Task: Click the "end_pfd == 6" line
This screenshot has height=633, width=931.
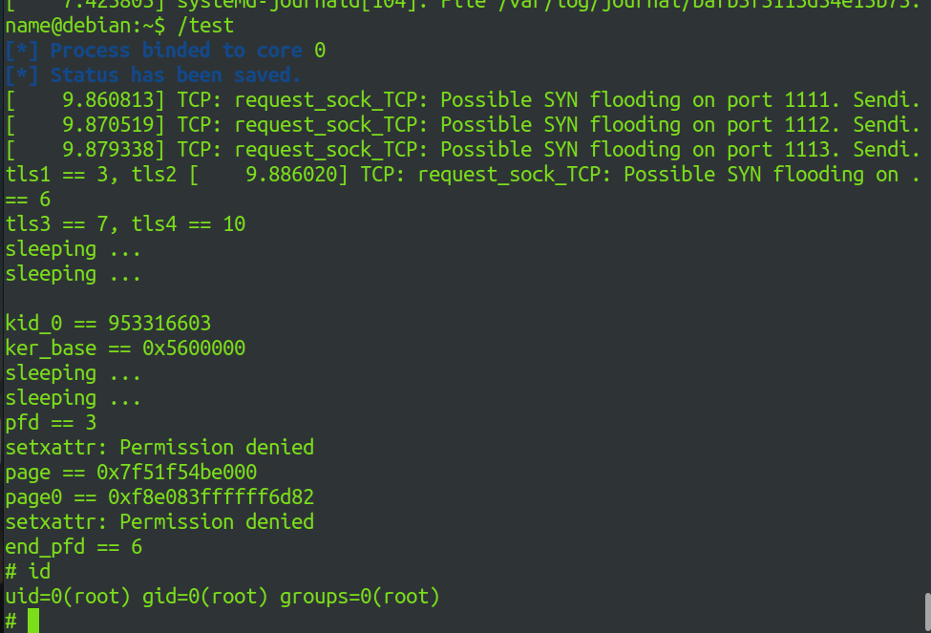Action: [74, 547]
